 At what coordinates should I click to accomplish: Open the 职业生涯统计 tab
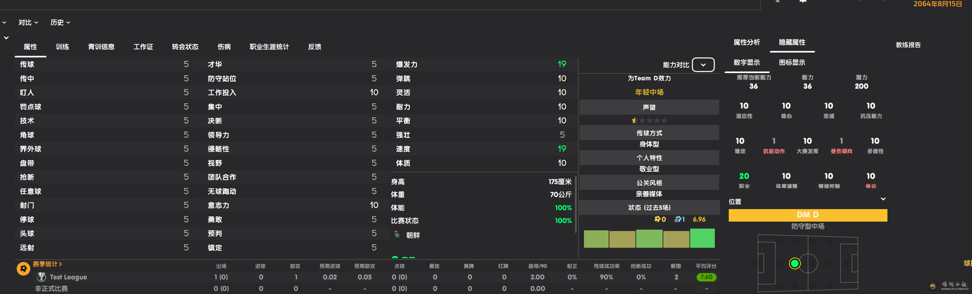pyautogui.click(x=269, y=47)
